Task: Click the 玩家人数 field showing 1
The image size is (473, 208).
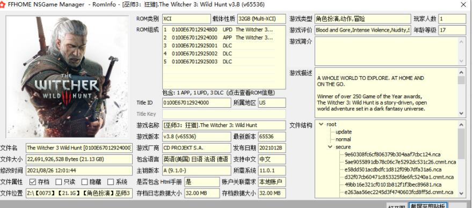Action: pos(452,19)
